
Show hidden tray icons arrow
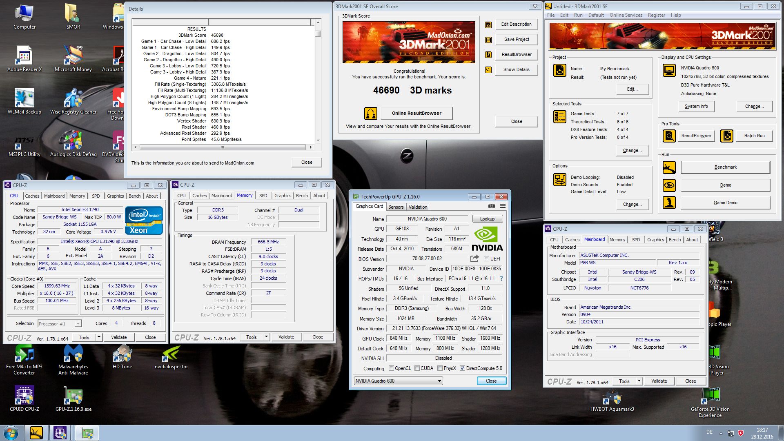721,433
